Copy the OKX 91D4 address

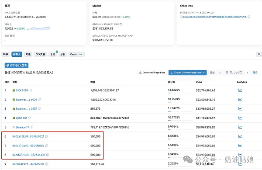coord(31,90)
